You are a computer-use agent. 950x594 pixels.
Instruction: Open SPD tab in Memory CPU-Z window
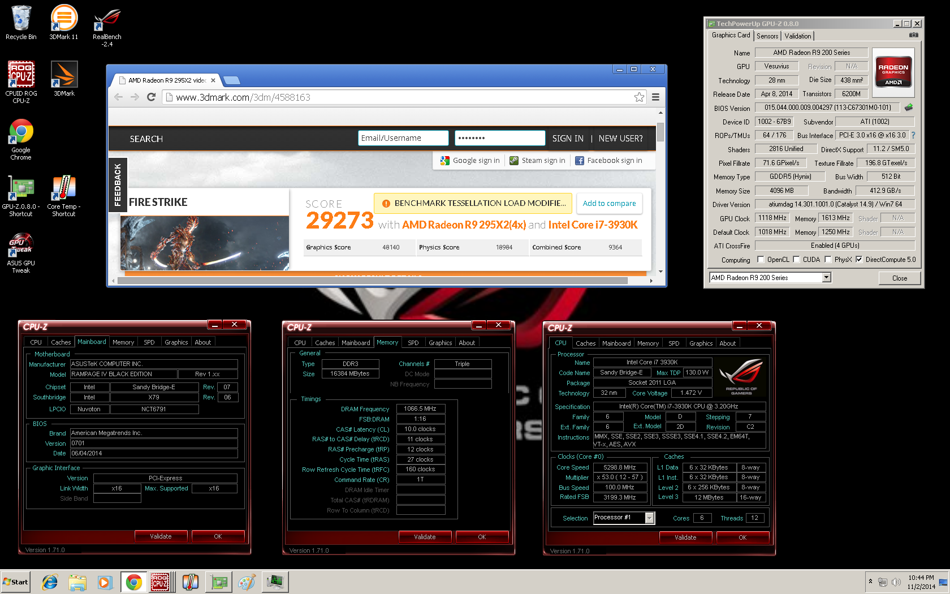(413, 343)
